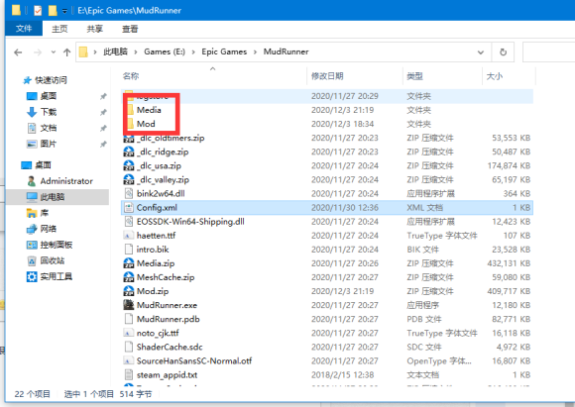575x407 pixels.
Task: Select Administrator in the navigation pane
Action: 66,181
